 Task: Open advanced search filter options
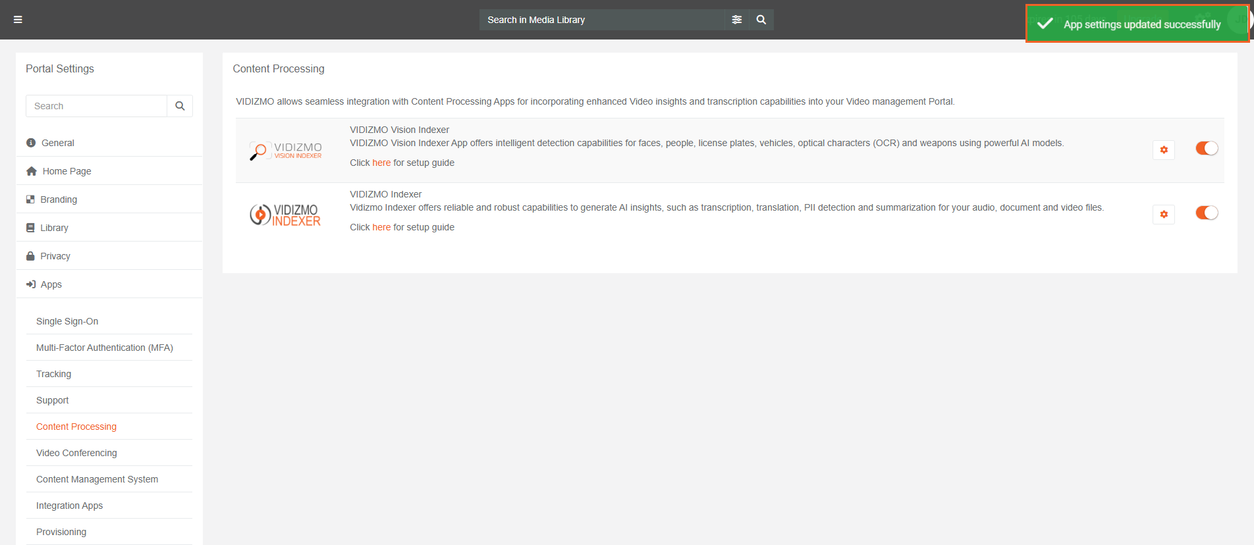[x=736, y=20]
